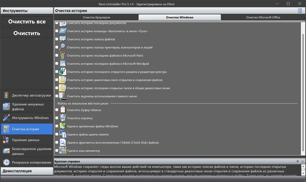The height and width of the screenshot is (182, 306).
Task: Enable the Очистить буфер обмена checkbox
Action: pos(57,110)
